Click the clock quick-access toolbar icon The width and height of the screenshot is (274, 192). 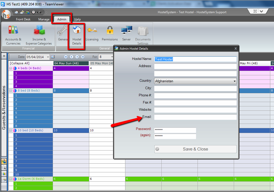(33, 12)
